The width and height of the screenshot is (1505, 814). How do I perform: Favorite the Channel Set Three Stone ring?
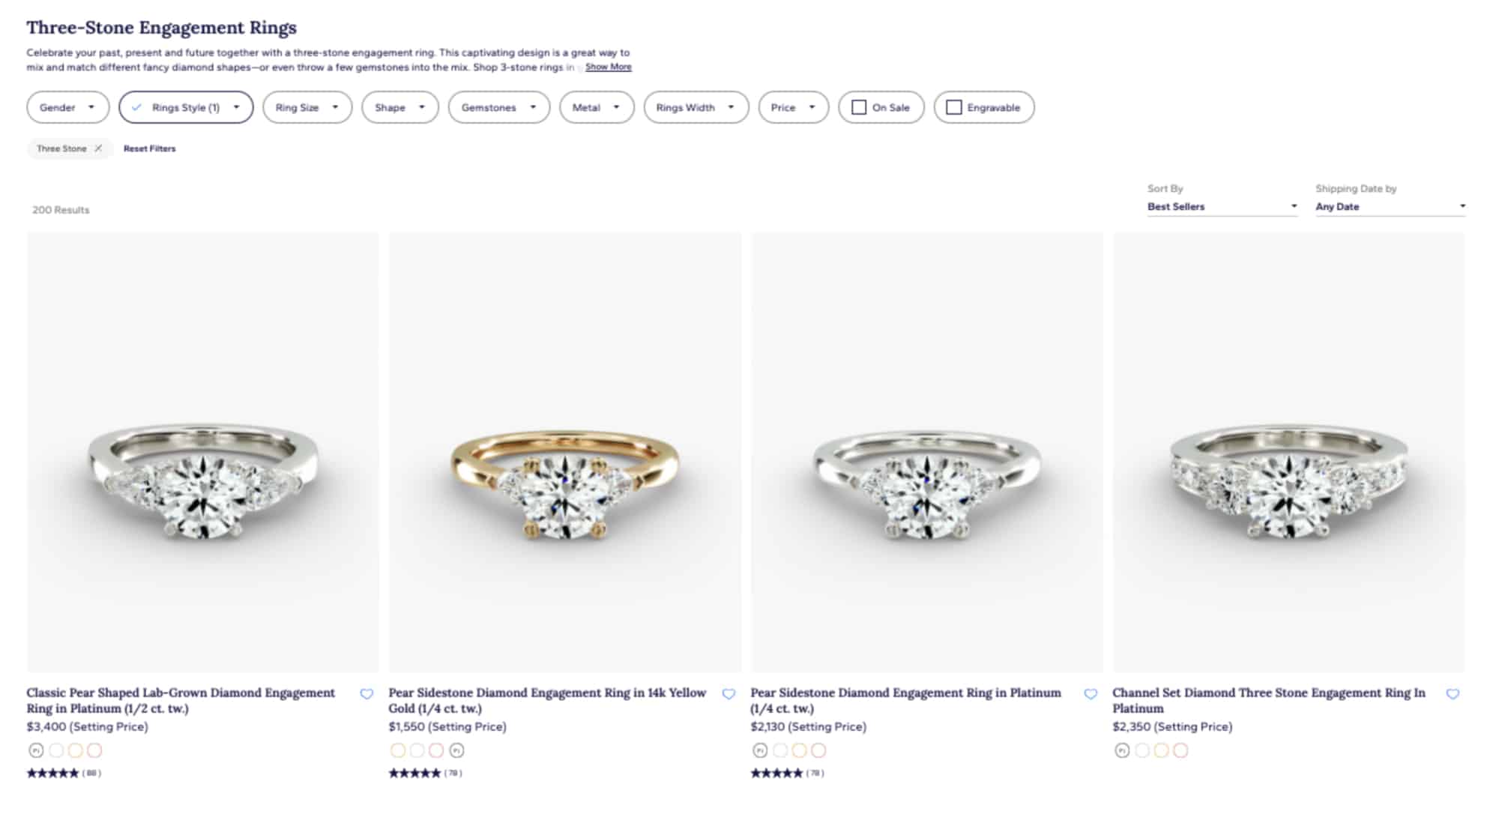1453,694
